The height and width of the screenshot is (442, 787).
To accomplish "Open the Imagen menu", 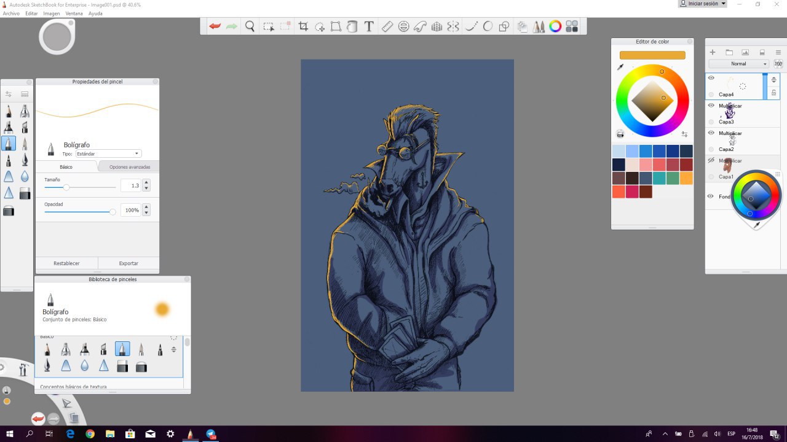I will click(52, 13).
